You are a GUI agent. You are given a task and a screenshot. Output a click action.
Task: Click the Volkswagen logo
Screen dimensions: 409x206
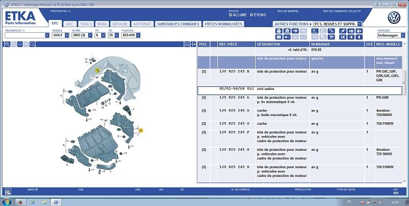click(394, 17)
